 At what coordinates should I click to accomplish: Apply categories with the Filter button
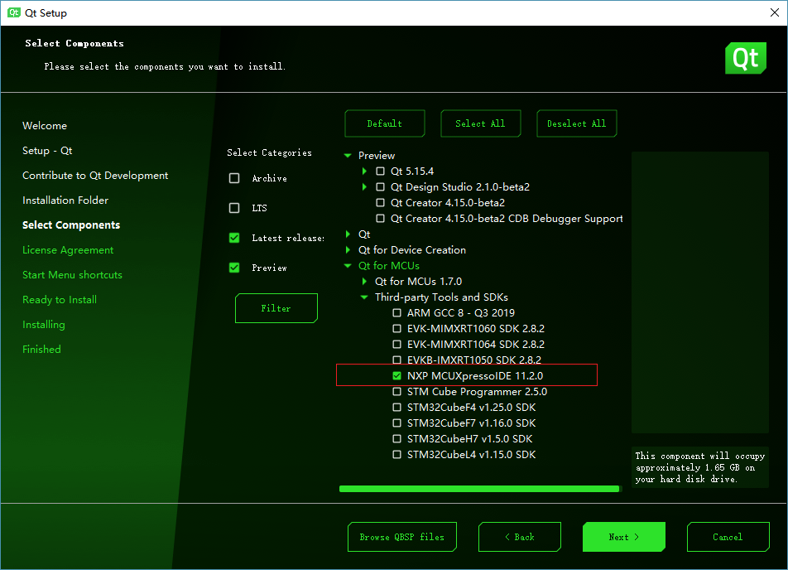(276, 308)
